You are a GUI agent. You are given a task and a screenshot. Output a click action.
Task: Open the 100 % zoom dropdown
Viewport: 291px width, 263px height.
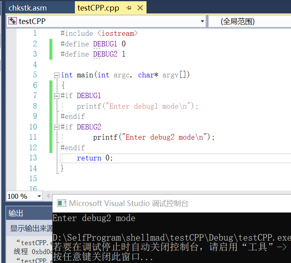(39, 196)
